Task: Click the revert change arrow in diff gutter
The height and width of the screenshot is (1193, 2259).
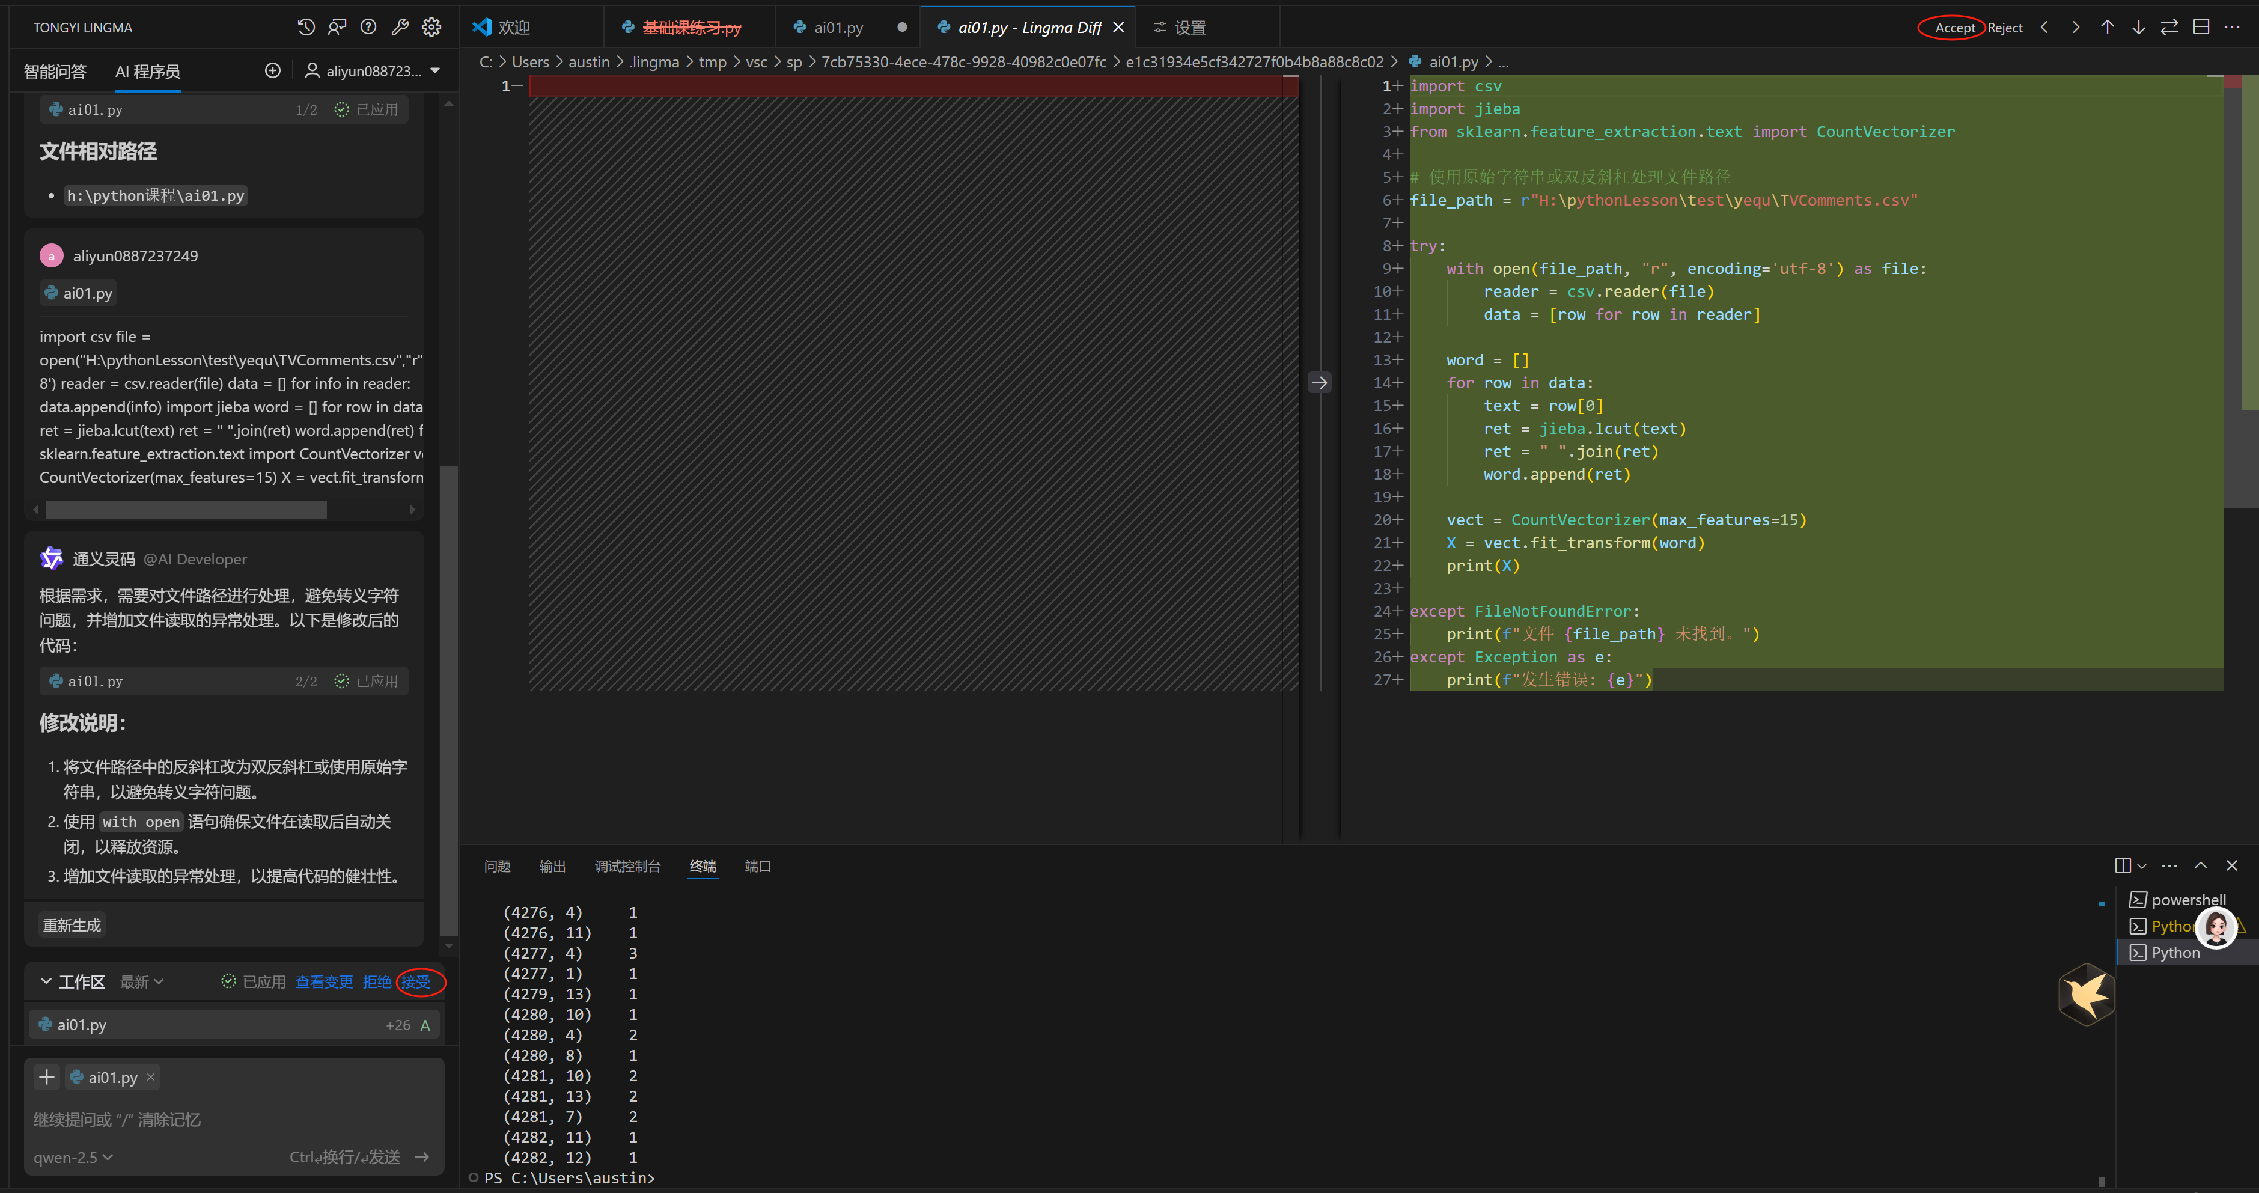Action: (1319, 382)
